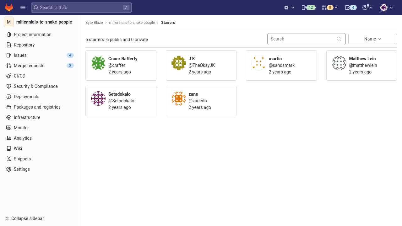The image size is (402, 226).
Task: Open the Help question mark dropdown
Action: [x=367, y=8]
